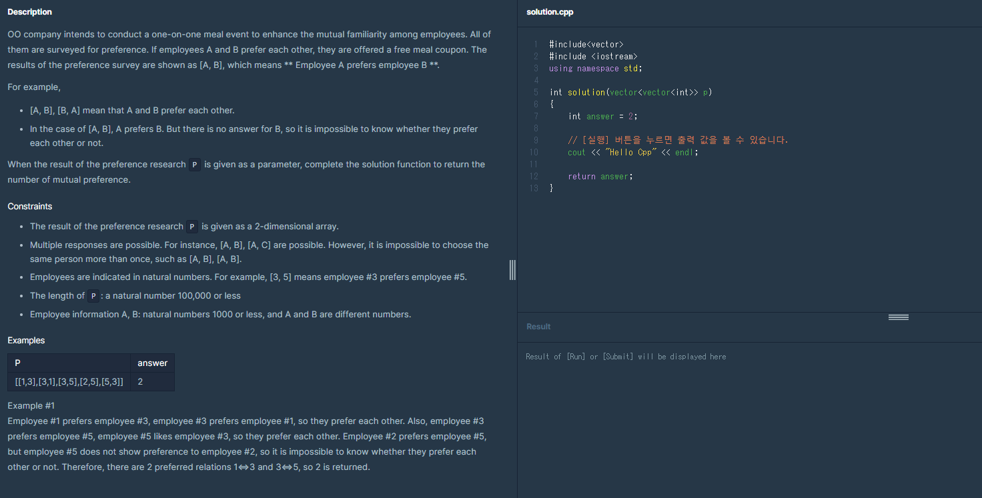Viewport: 982px width, 498px height.
Task: Click the Constraints section heading
Action: click(x=29, y=206)
